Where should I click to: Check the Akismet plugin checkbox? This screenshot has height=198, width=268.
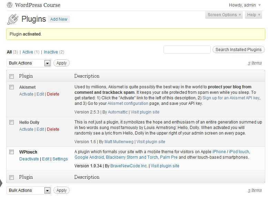(12, 87)
